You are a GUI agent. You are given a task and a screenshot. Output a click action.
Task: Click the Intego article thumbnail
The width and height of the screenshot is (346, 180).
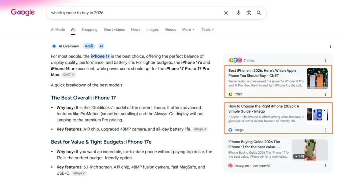(x=317, y=114)
